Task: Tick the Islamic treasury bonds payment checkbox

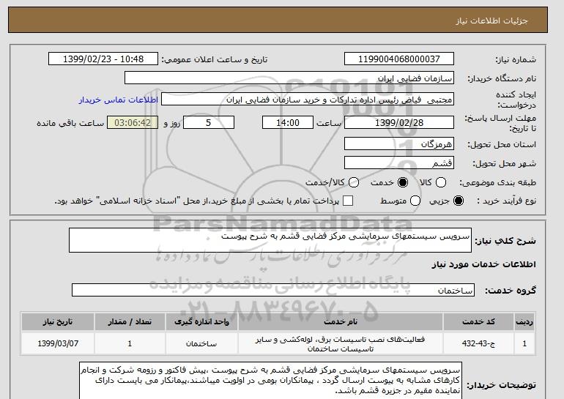Action: pyautogui.click(x=348, y=201)
